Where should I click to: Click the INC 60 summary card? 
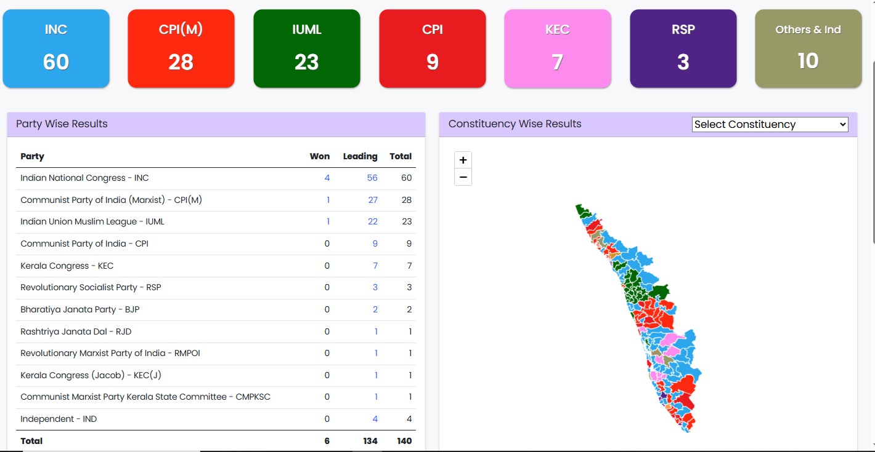[x=56, y=49]
